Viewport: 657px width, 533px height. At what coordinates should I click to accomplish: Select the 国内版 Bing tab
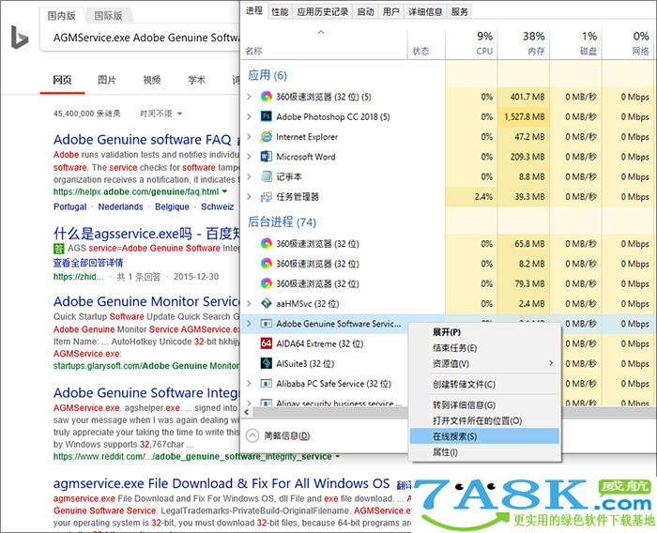click(x=62, y=16)
